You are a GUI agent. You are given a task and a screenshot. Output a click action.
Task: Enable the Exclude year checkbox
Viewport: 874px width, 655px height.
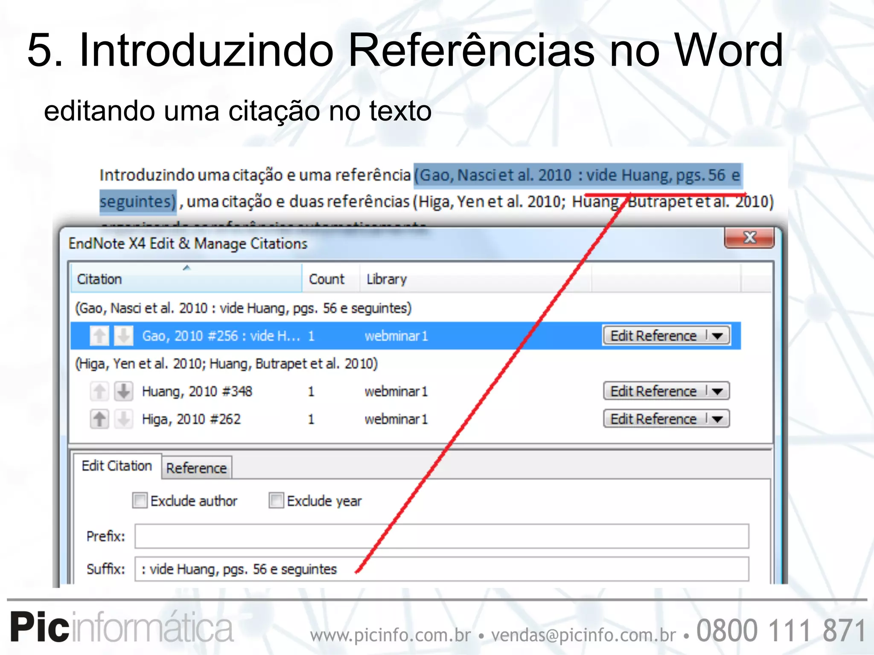[x=276, y=500]
